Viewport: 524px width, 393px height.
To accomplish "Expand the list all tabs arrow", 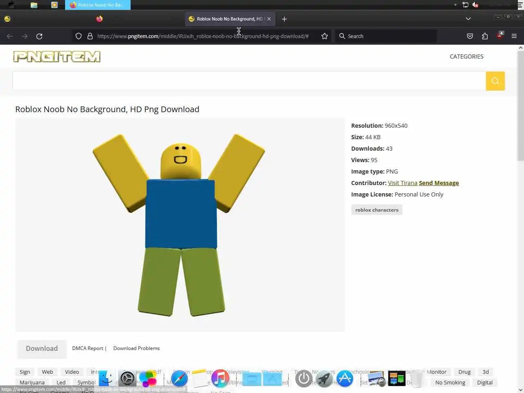I will click(x=468, y=19).
